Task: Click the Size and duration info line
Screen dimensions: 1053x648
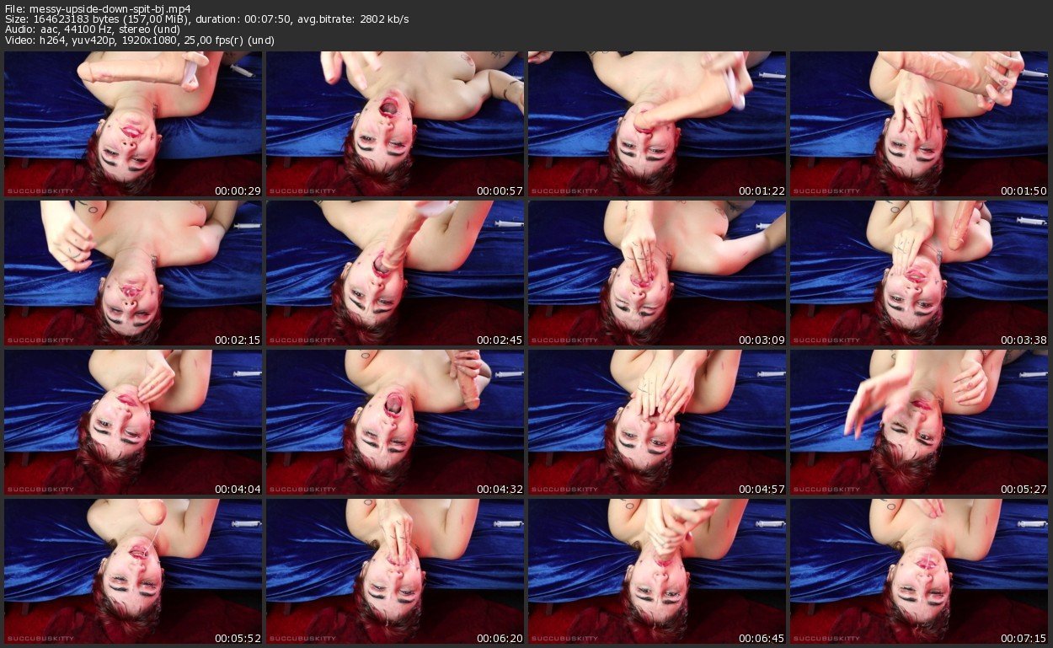Action: (206, 19)
